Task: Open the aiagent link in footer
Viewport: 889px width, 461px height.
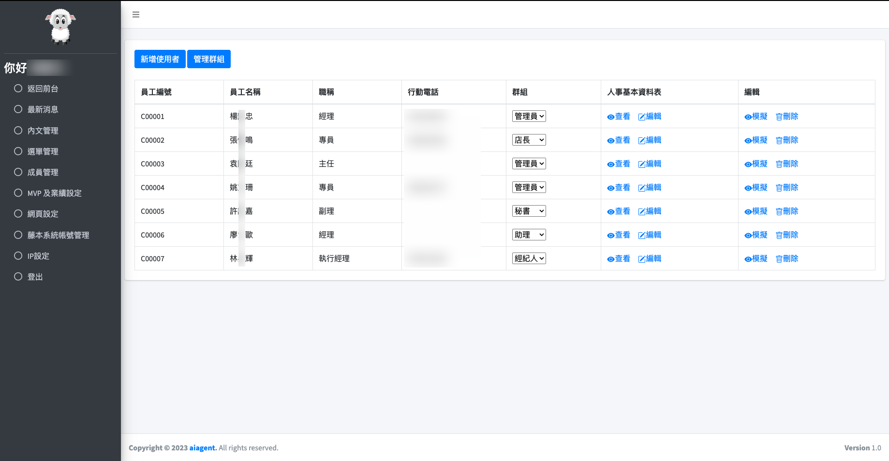Action: click(203, 448)
